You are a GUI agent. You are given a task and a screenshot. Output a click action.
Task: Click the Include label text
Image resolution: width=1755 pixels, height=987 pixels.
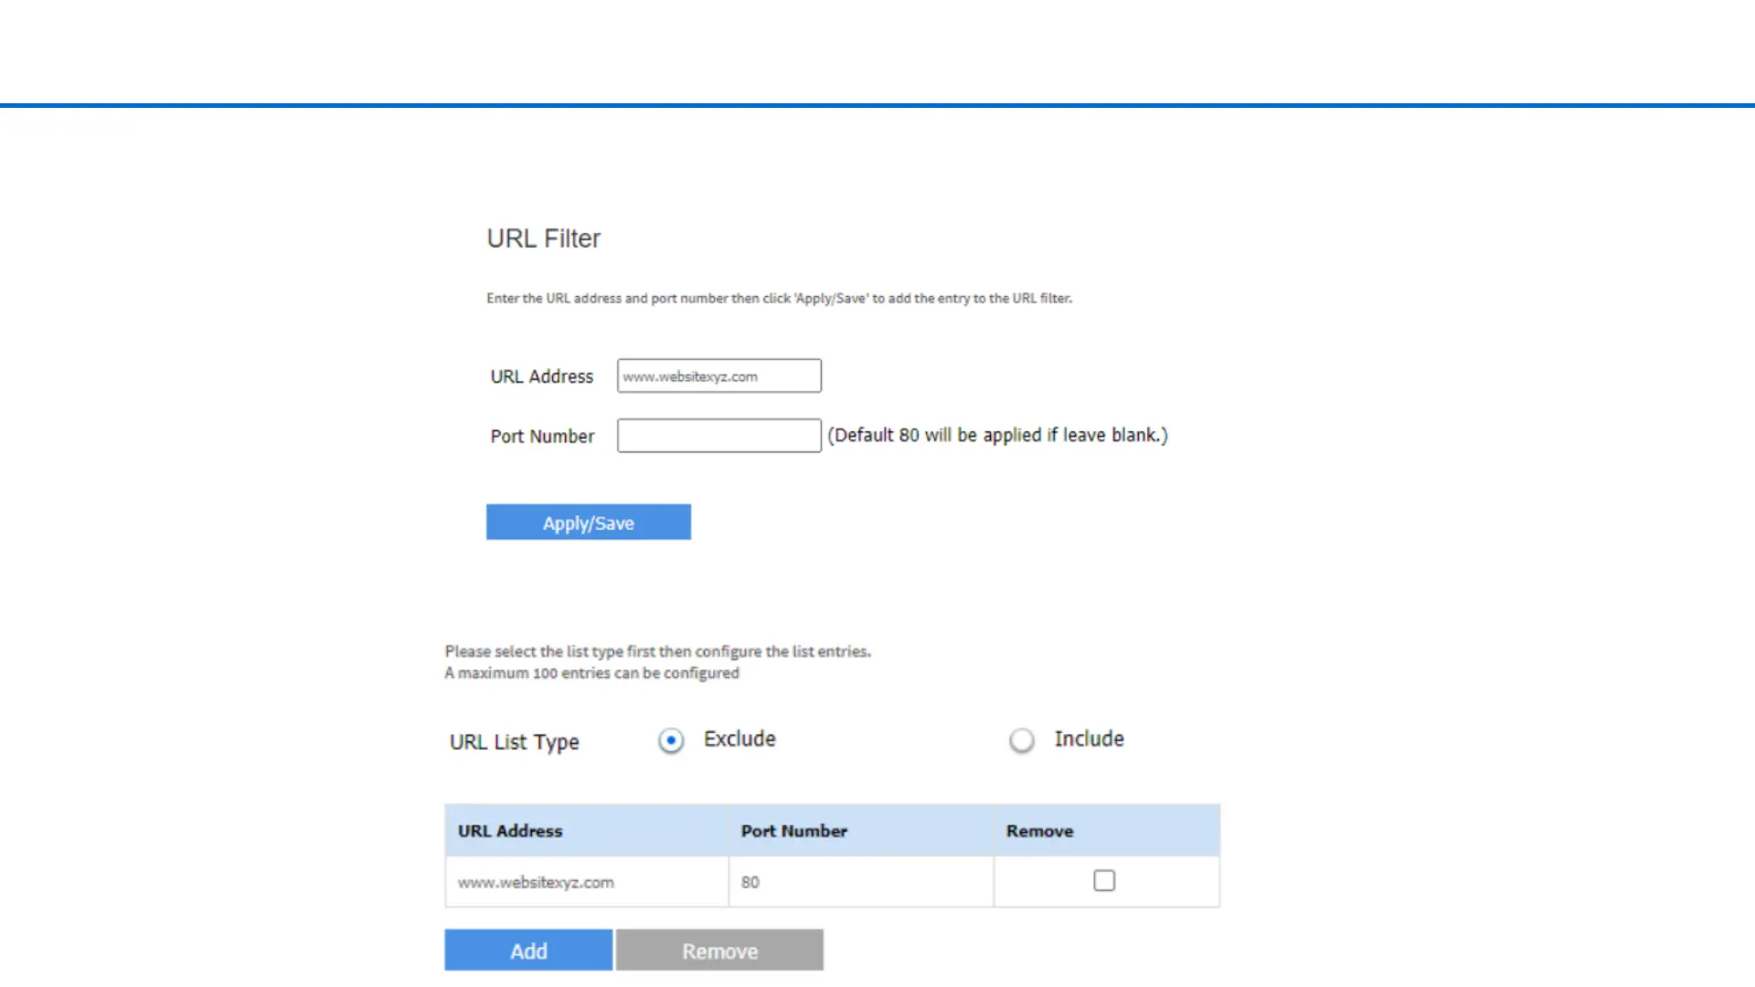(x=1089, y=738)
